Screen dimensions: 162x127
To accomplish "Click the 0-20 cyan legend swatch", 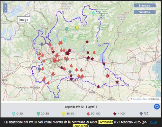I will (14, 114).
